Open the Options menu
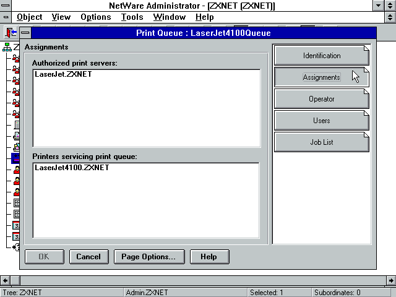Screen dimensions: 396x297 coord(96,17)
